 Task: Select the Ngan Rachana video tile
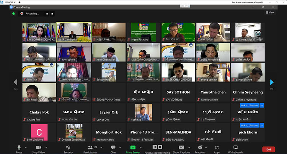143,32
